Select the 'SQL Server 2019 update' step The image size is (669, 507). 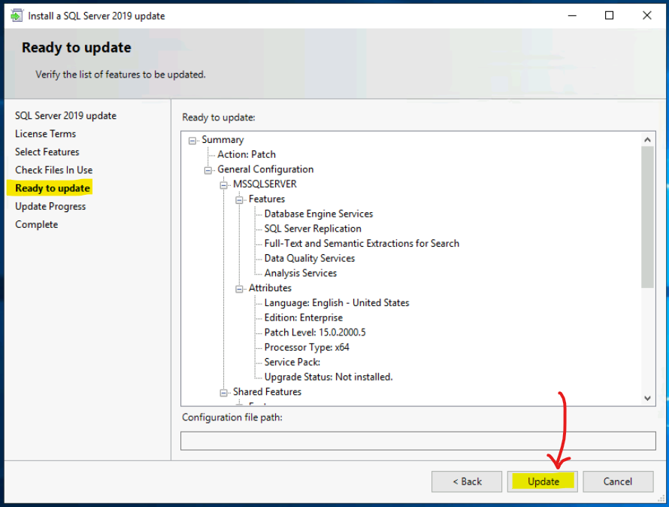pos(65,116)
